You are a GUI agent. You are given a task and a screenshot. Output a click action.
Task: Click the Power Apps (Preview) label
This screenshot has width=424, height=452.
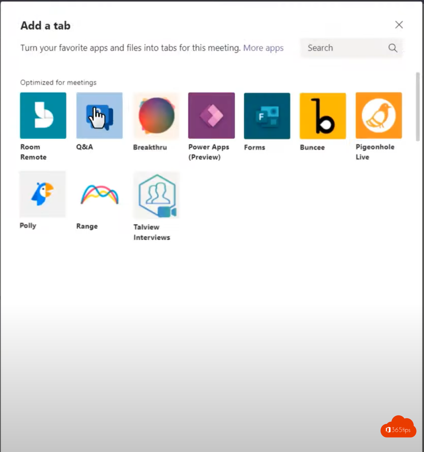click(209, 152)
